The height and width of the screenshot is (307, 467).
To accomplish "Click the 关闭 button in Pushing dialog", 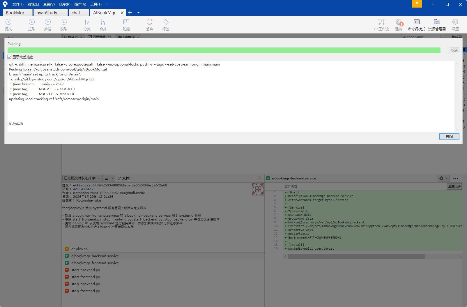I will [449, 136].
